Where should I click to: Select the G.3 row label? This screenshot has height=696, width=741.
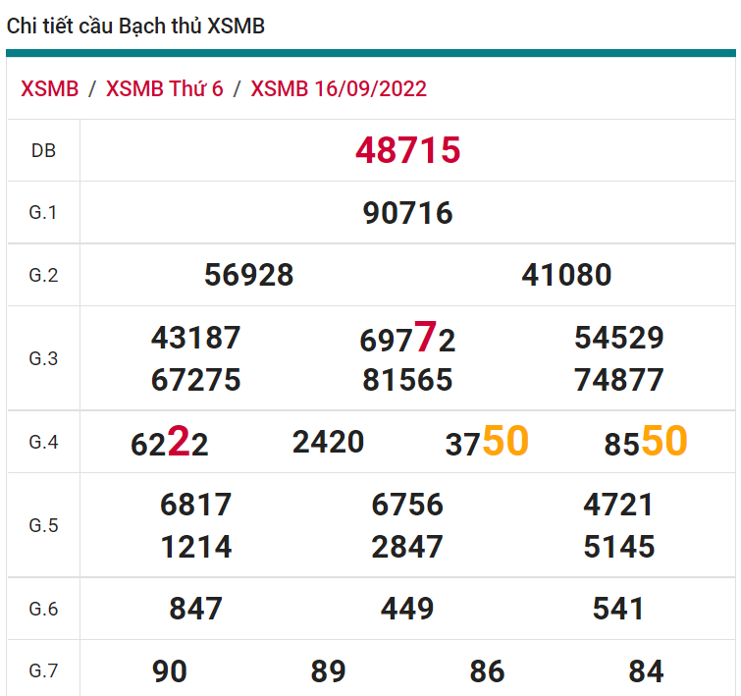click(43, 359)
